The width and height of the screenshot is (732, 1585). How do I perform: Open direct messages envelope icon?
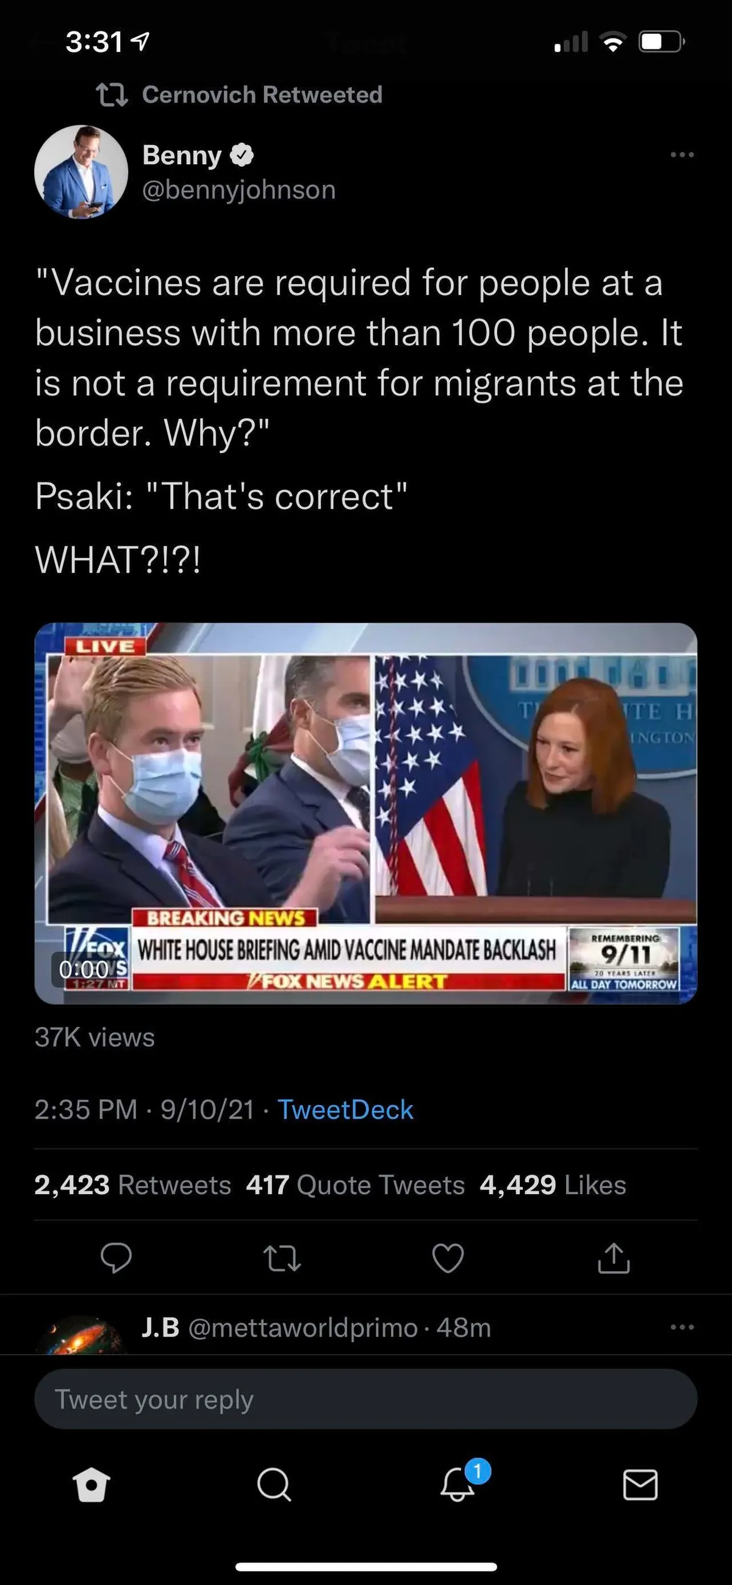tap(640, 1485)
